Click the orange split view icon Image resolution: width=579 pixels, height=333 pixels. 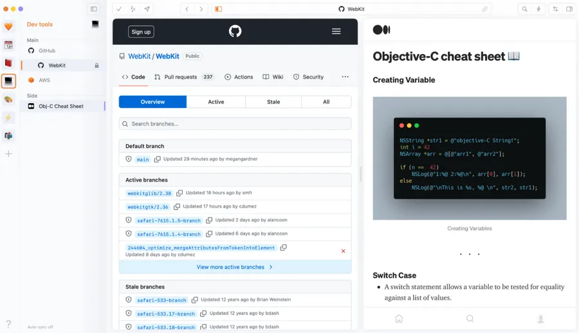[x=219, y=9]
